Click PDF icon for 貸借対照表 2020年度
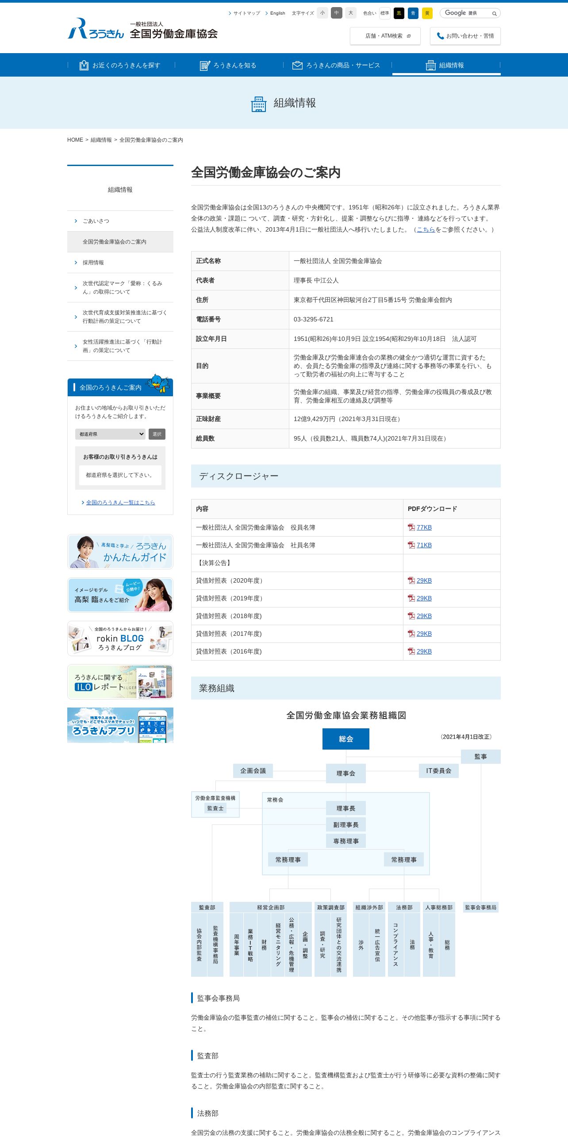The width and height of the screenshot is (568, 1137). [x=411, y=580]
